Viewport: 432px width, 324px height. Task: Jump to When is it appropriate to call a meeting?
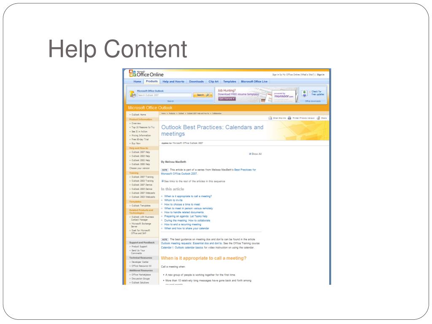click(188, 197)
